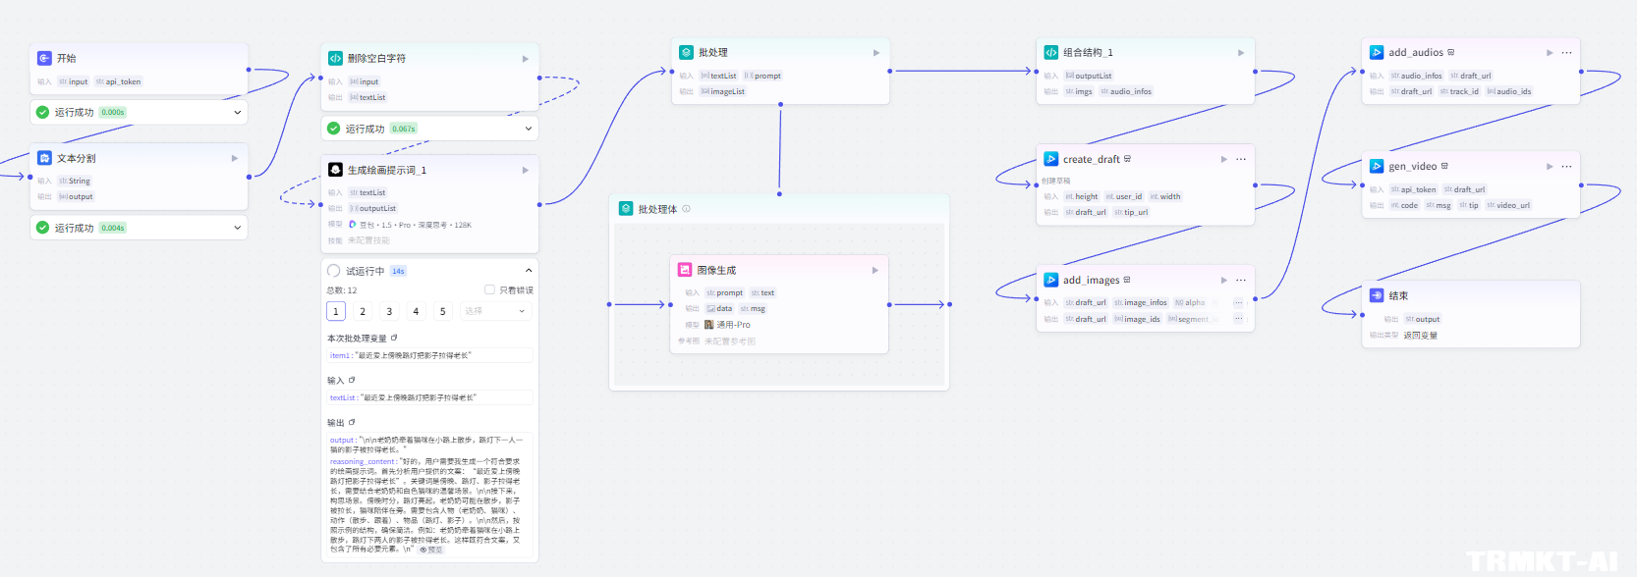Run the 文本分割 node with its play icon

[x=235, y=158]
